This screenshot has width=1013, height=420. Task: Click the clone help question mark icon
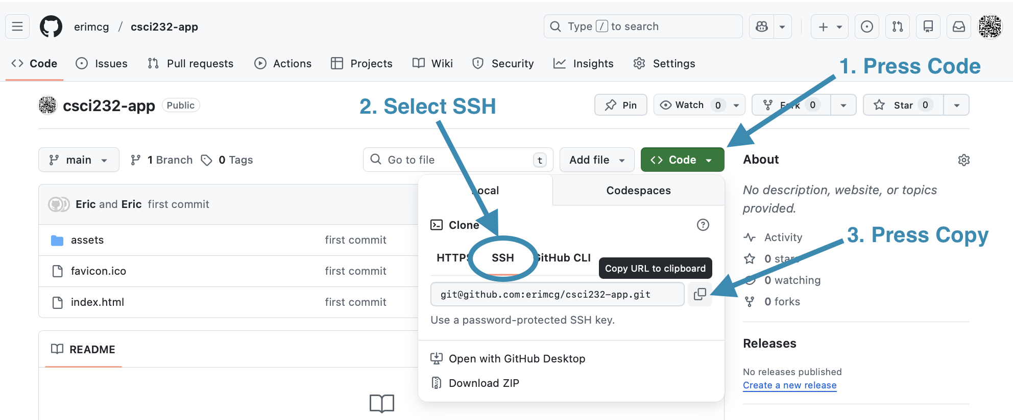pyautogui.click(x=703, y=225)
